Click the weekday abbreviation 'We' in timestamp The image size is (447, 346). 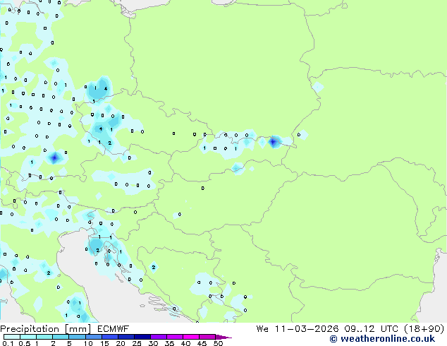point(262,329)
